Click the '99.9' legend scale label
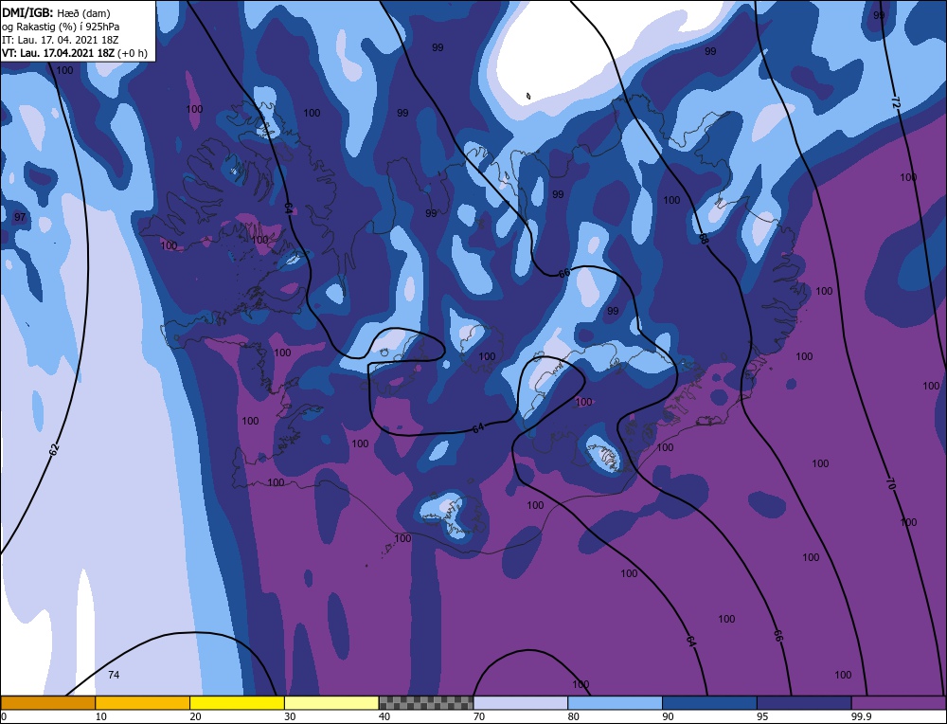The image size is (947, 724). click(860, 716)
